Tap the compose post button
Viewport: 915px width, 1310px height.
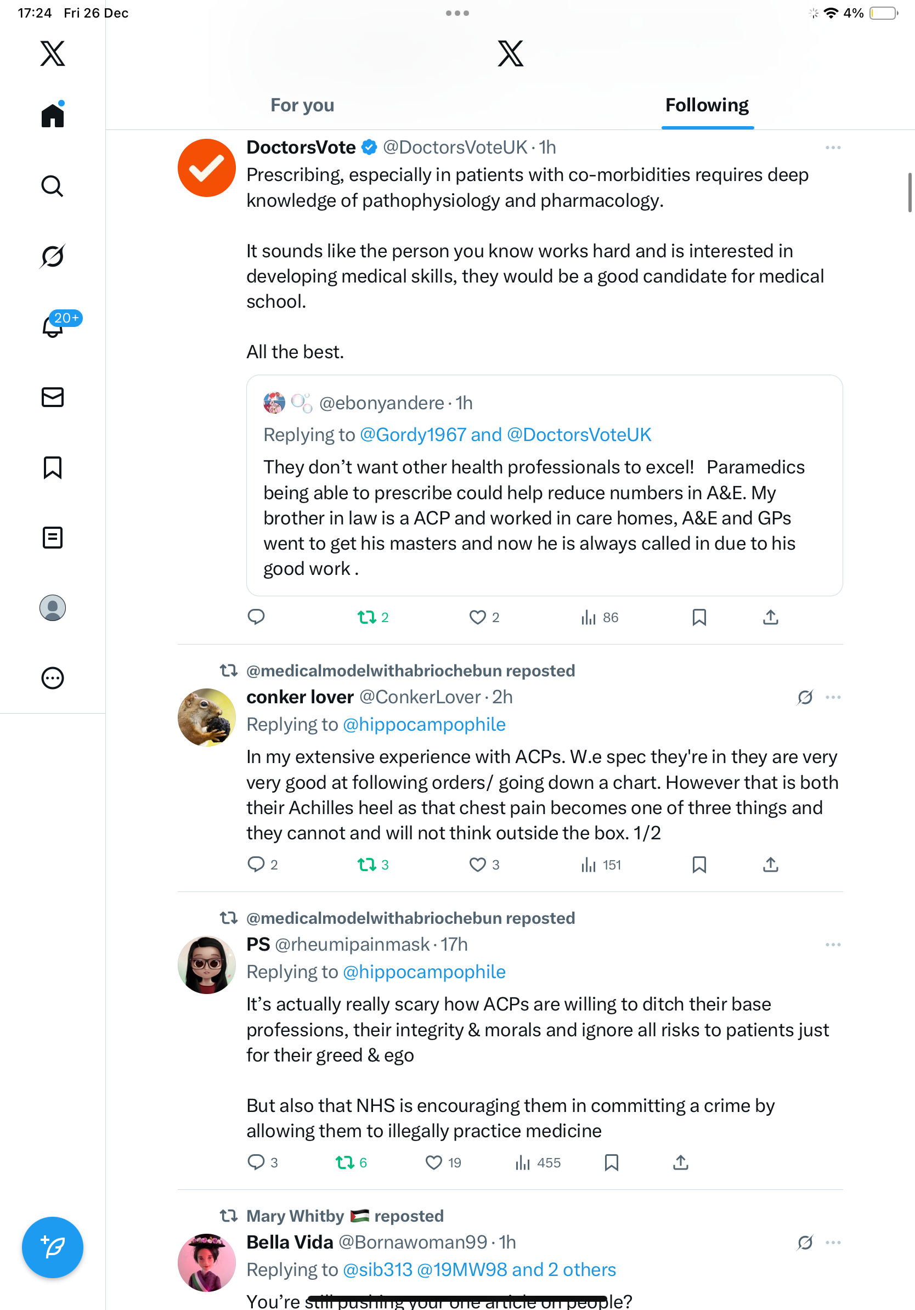point(53,1247)
